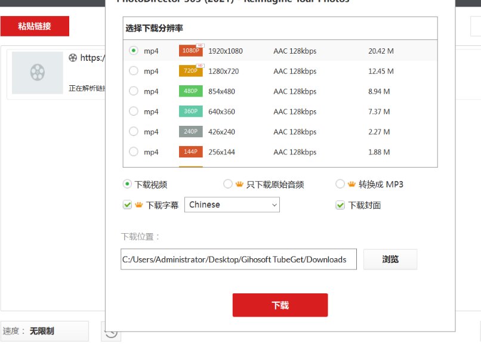Click the 426x240 resolution text

[222, 132]
